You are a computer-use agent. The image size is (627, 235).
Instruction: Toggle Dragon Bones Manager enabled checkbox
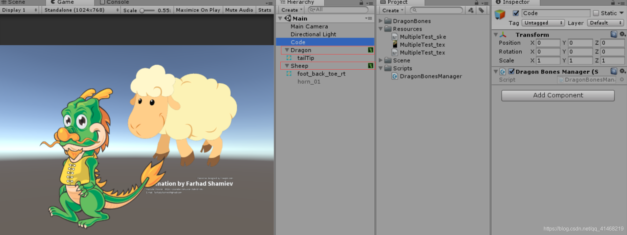[511, 71]
